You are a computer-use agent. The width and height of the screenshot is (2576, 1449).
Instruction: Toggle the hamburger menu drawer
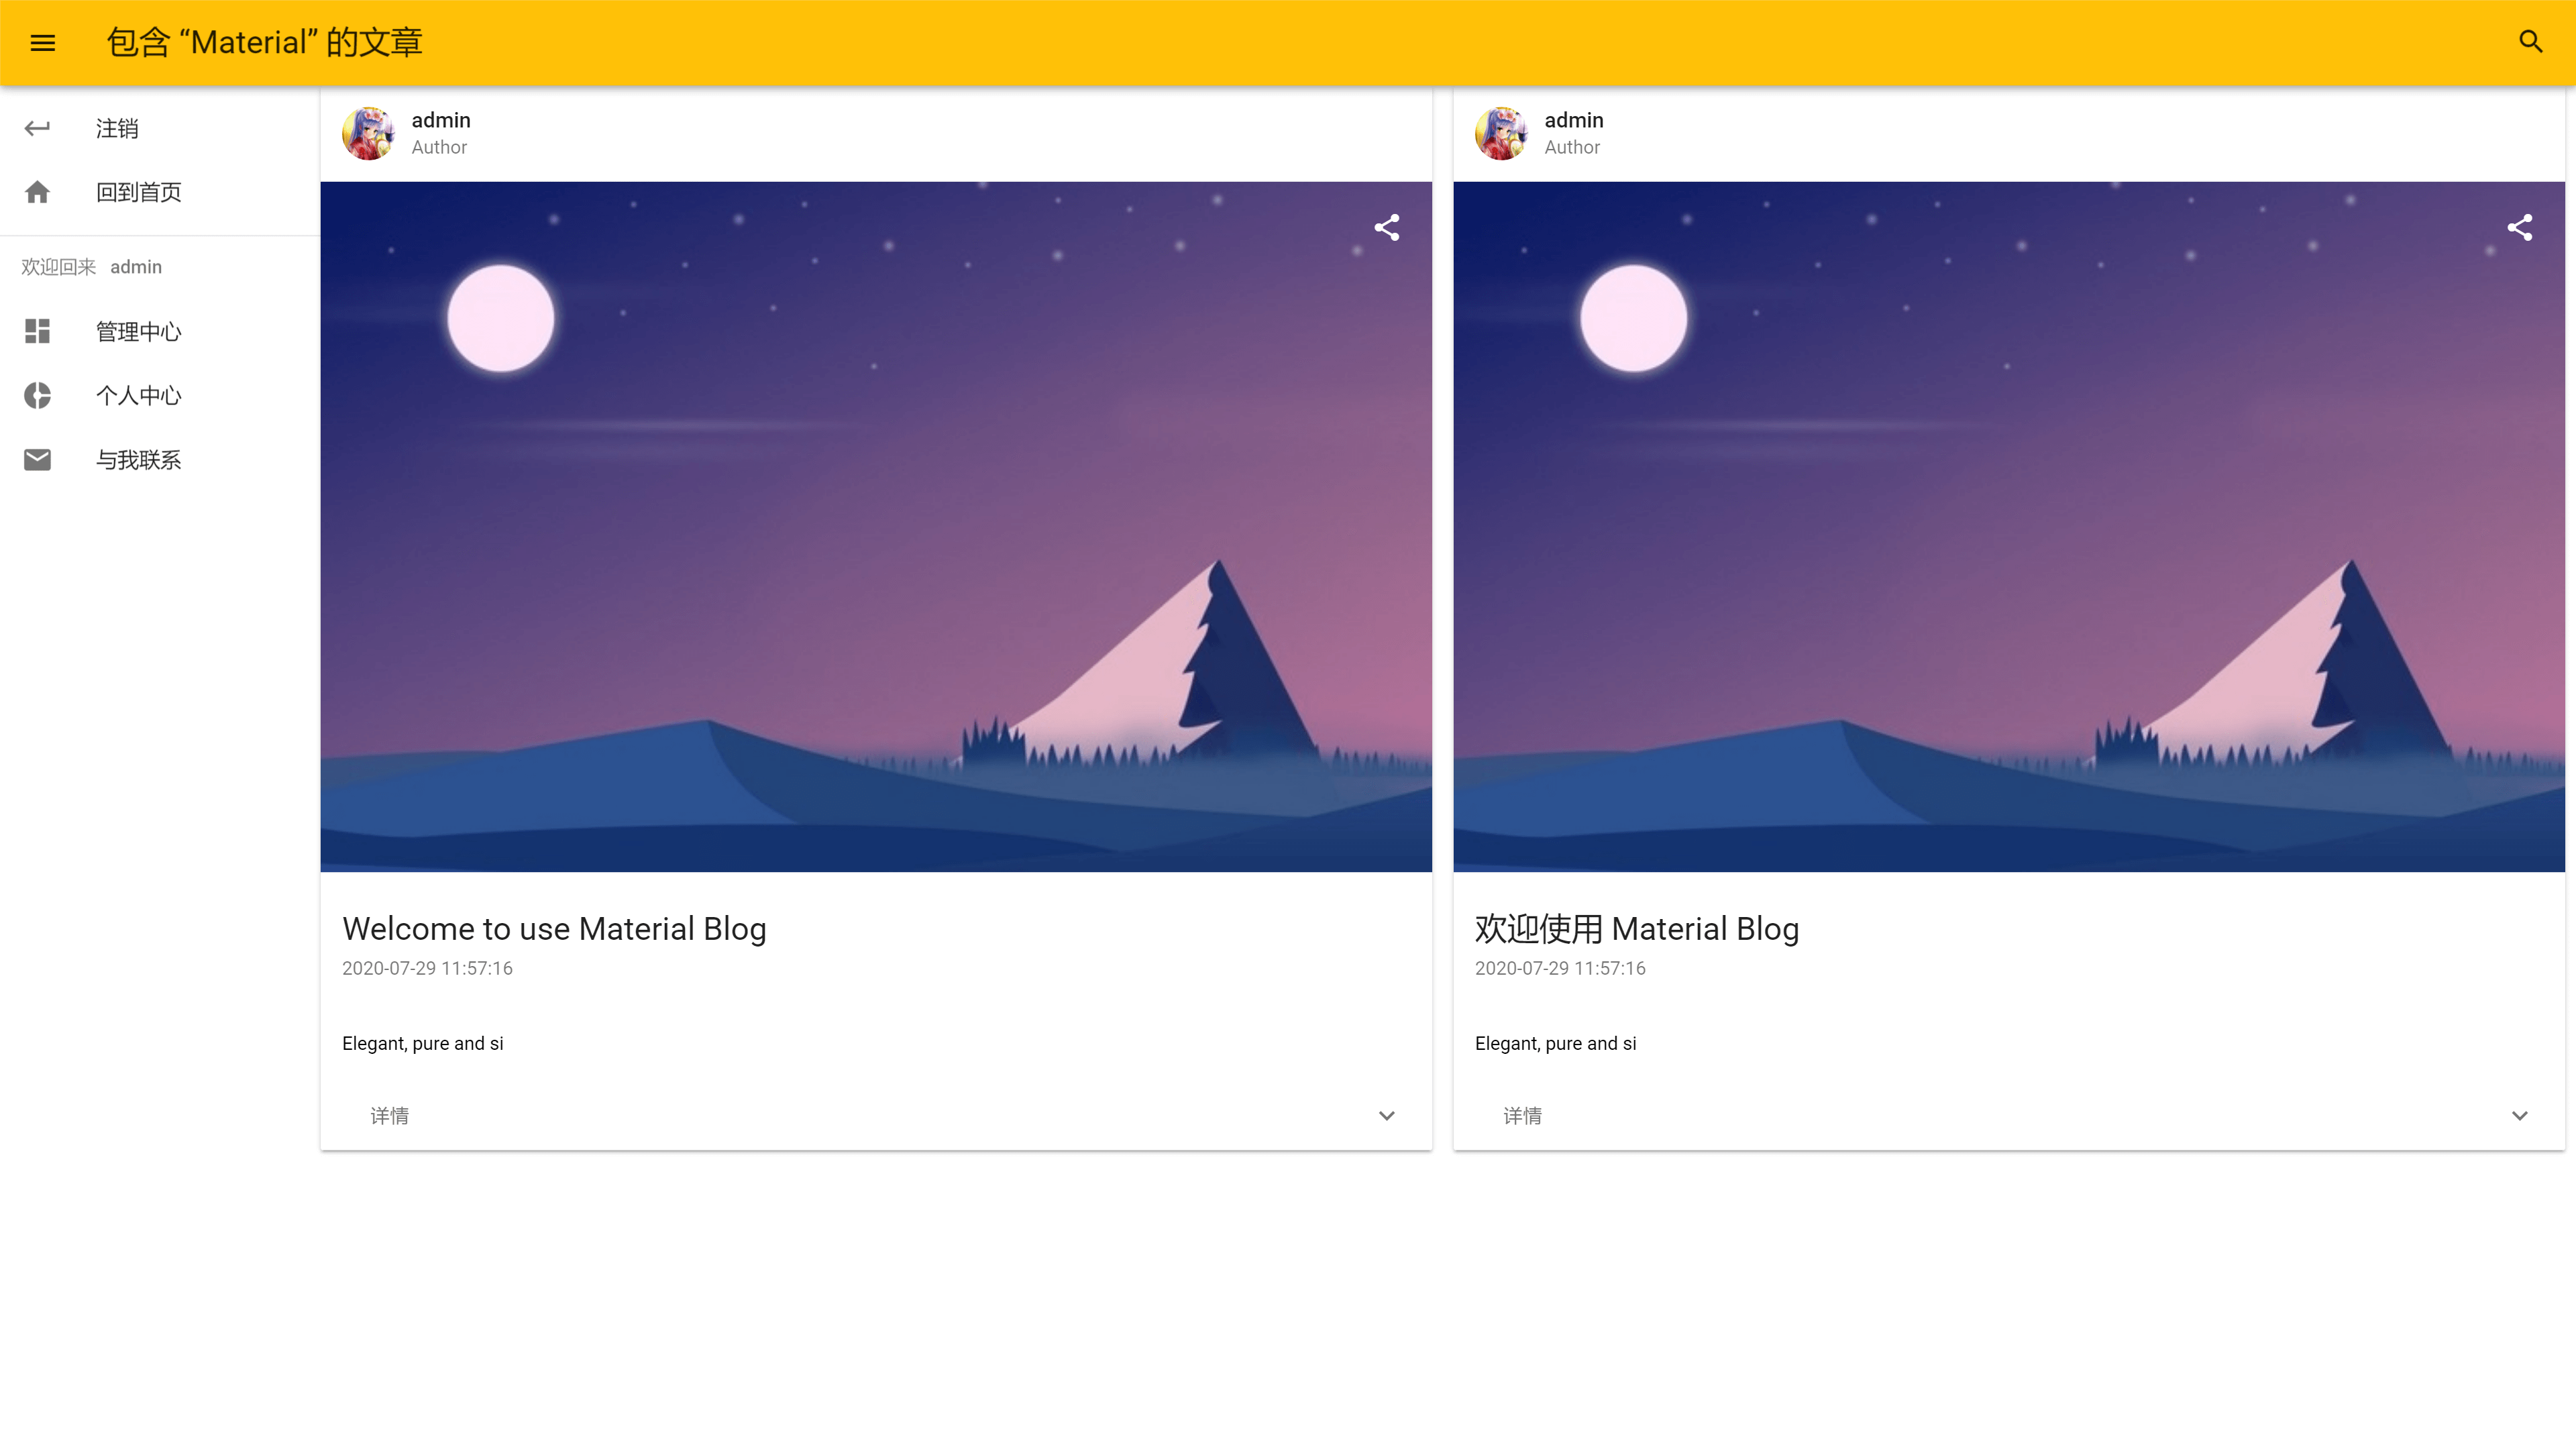click(42, 42)
